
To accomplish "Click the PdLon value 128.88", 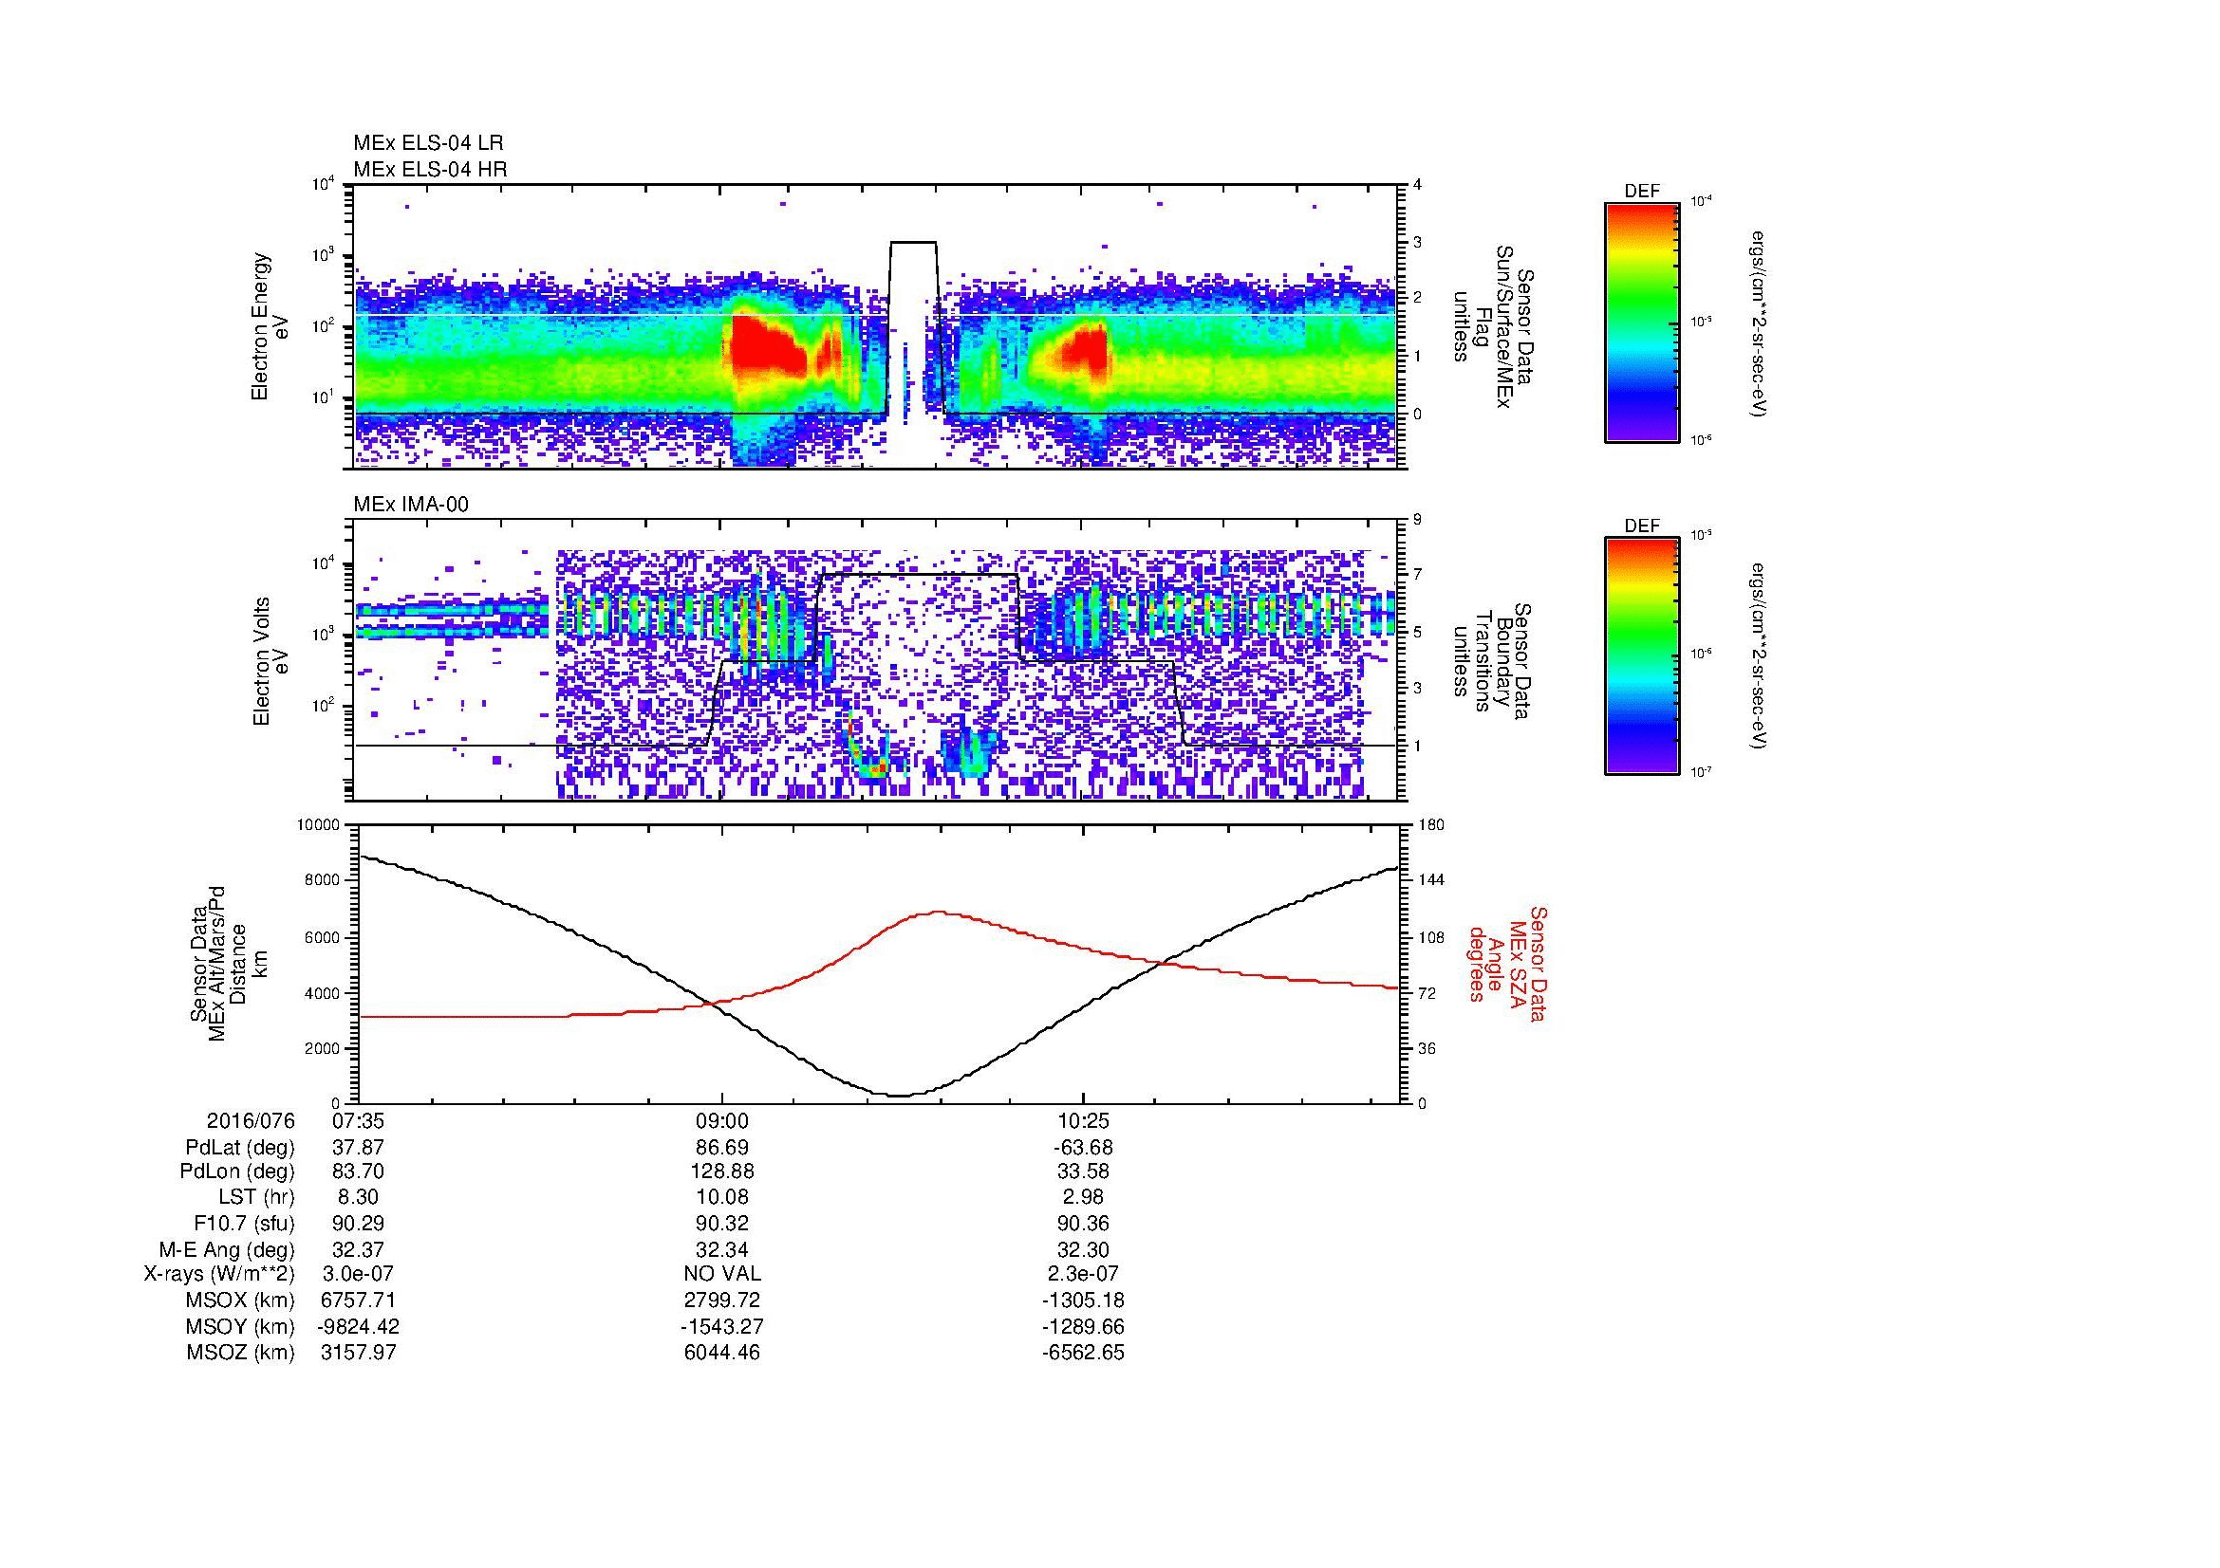I will click(722, 1171).
